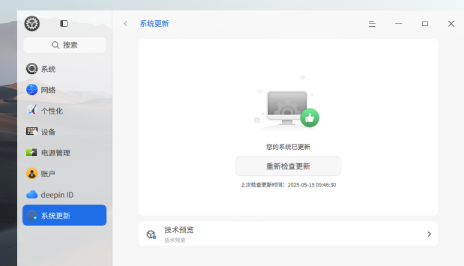Expand the 技术预览 row chevron
The image size is (464, 266).
click(429, 234)
